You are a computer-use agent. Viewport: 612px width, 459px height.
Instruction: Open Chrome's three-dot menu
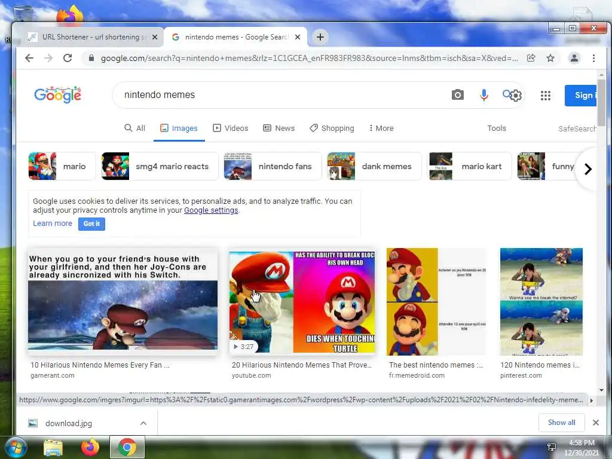pyautogui.click(x=593, y=58)
